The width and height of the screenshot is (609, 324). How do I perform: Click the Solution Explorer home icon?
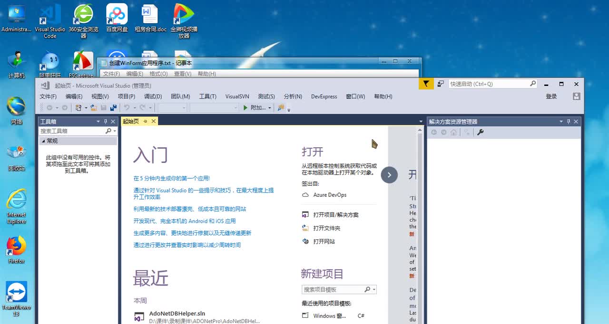pyautogui.click(x=453, y=132)
